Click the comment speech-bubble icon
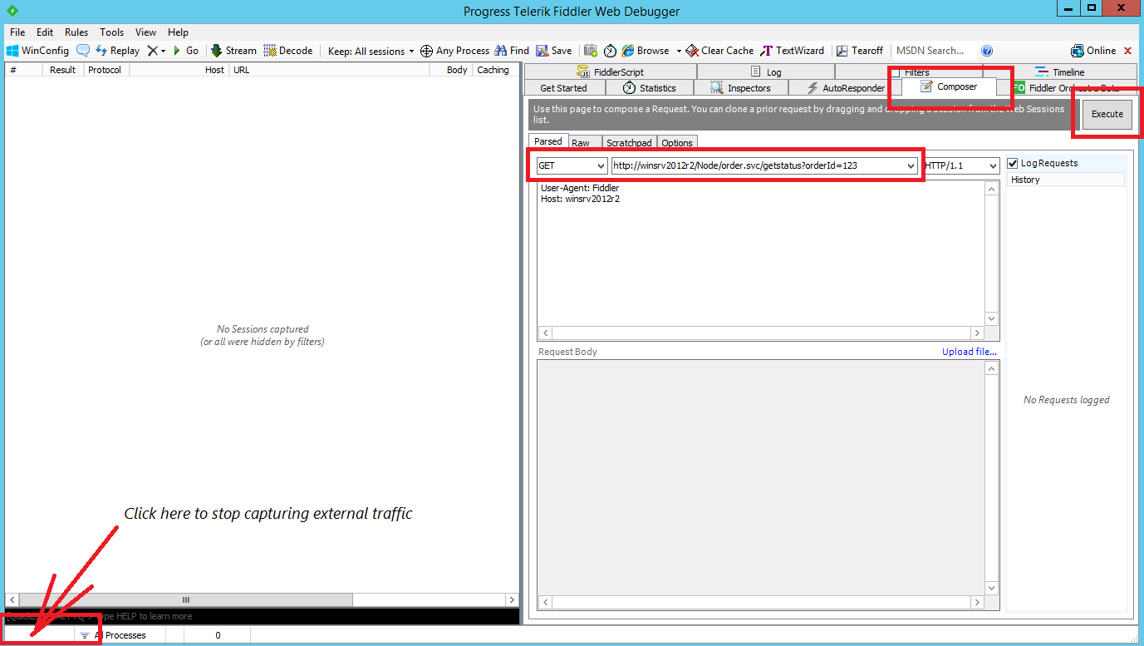 pyautogui.click(x=83, y=51)
